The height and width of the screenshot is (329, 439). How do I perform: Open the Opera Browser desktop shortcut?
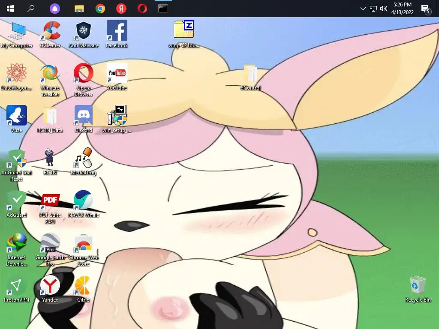click(84, 80)
